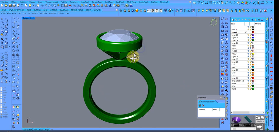The width and height of the screenshot is (279, 132).
Task: Open the color wheel properties icon
Action: click(x=98, y=5)
